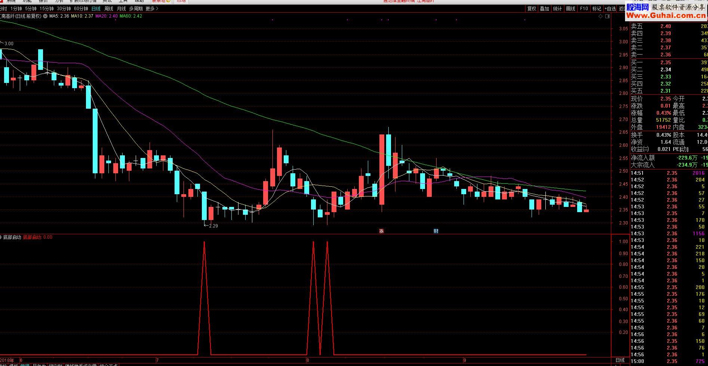The height and width of the screenshot is (366, 708).
Task: Click the 买五 bid row
Action: click(669, 91)
